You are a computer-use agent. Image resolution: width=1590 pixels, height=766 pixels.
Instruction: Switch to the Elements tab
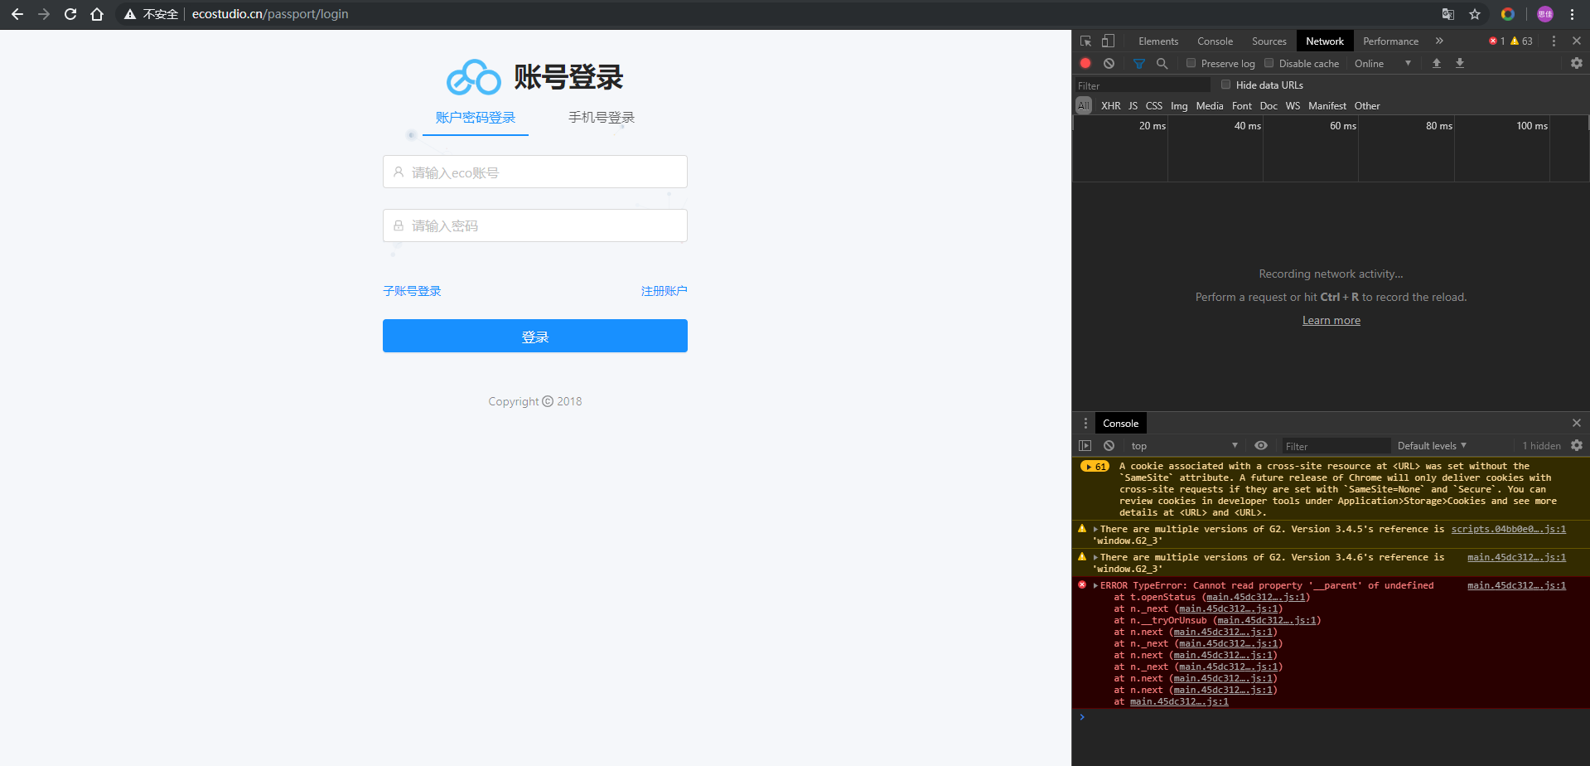pos(1157,41)
